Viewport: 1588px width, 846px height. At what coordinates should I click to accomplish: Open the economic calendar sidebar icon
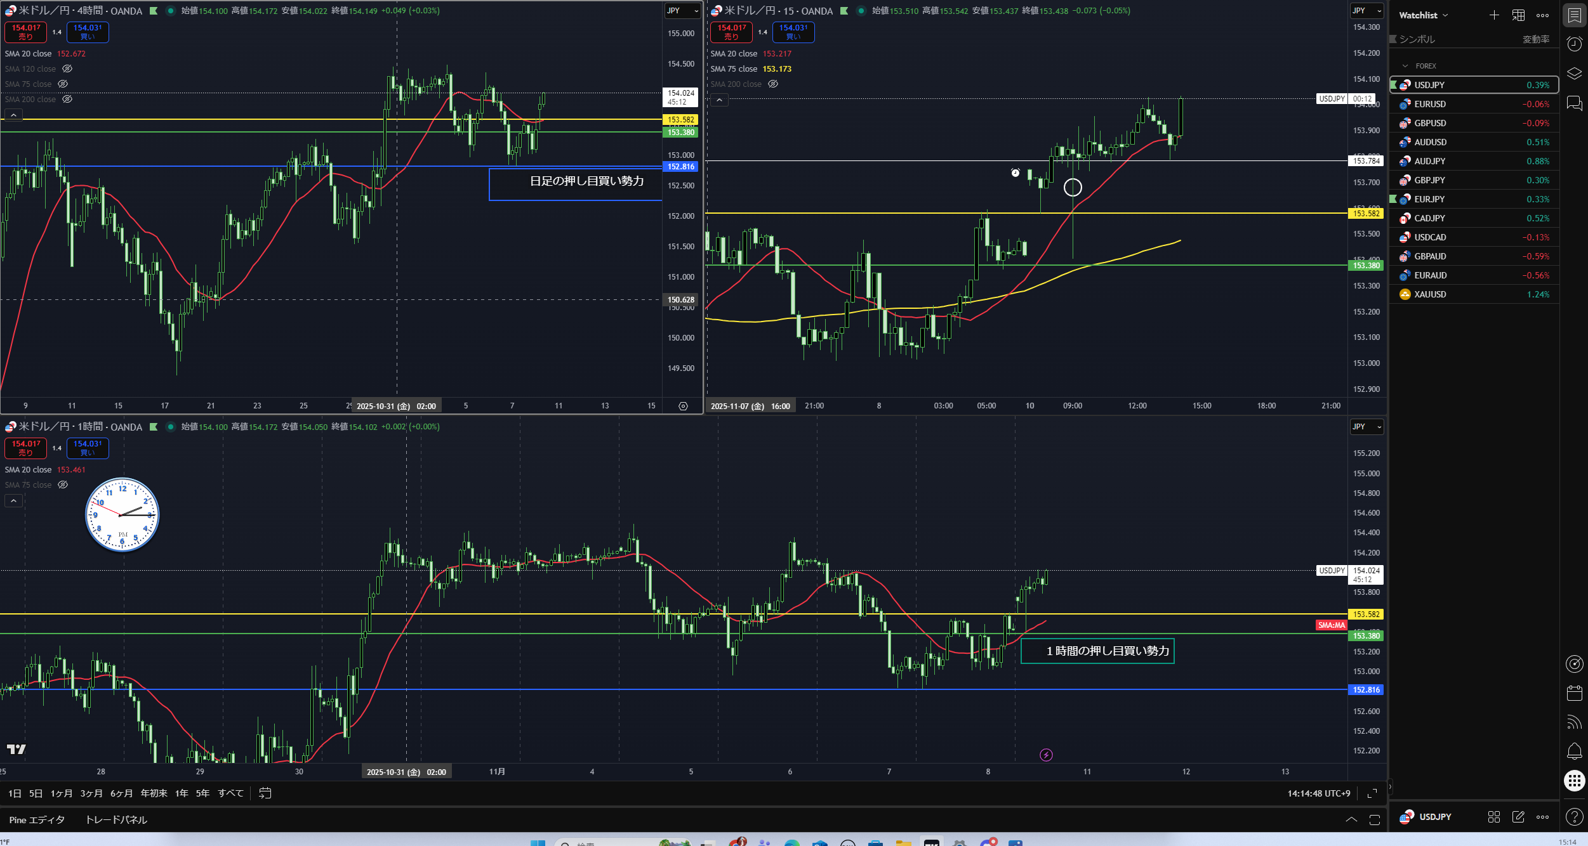1574,693
